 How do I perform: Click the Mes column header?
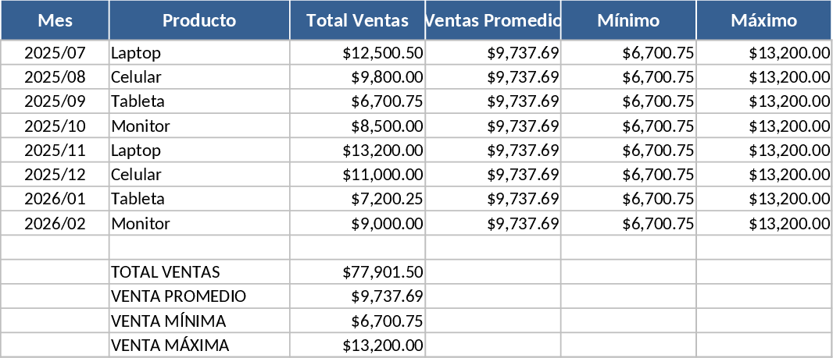pos(55,20)
